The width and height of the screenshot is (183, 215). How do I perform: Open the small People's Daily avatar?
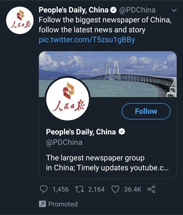coord(20,20)
